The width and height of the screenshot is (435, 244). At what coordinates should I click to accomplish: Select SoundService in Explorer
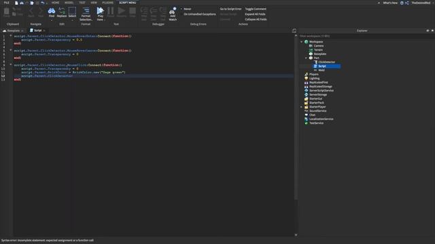pos(317,111)
